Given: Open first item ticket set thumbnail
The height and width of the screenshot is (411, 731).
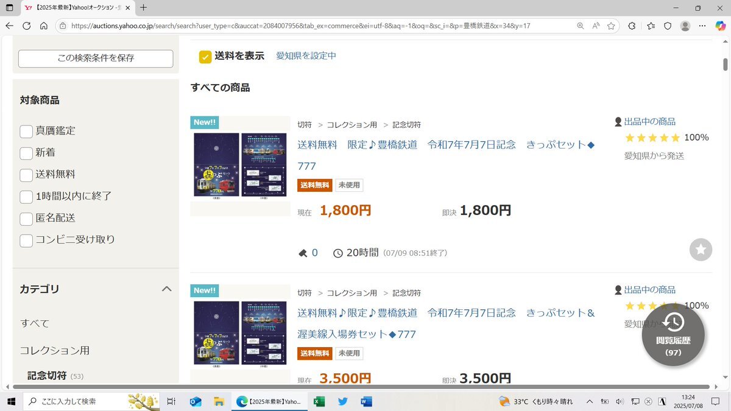Looking at the screenshot, I should (240, 166).
